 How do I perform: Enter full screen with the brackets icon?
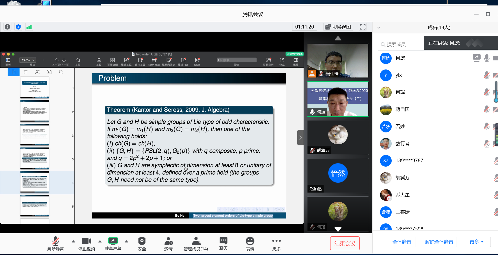(x=363, y=27)
